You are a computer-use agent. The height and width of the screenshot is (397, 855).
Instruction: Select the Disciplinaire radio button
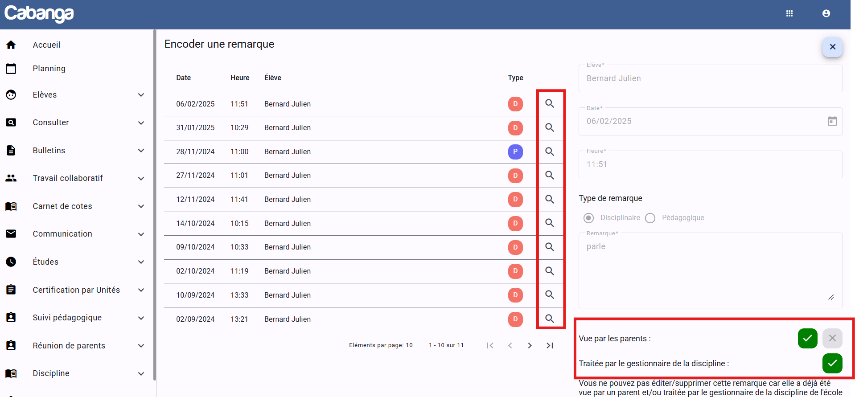(588, 218)
